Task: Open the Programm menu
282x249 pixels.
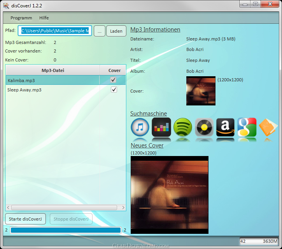Action: [x=21, y=18]
